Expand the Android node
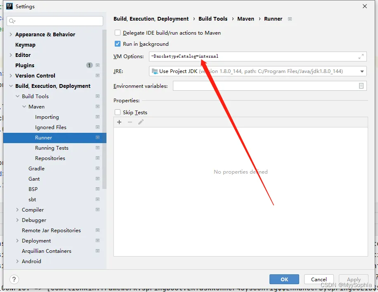The width and height of the screenshot is (378, 292). 17,261
